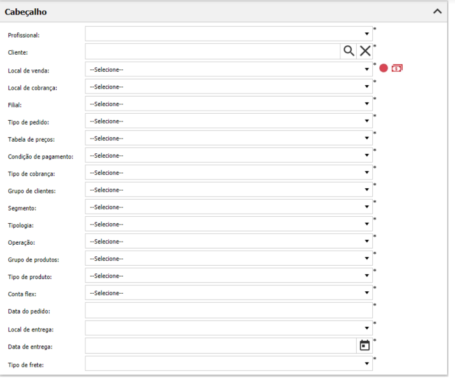Click the Grupo de produtos: label

tap(33, 259)
